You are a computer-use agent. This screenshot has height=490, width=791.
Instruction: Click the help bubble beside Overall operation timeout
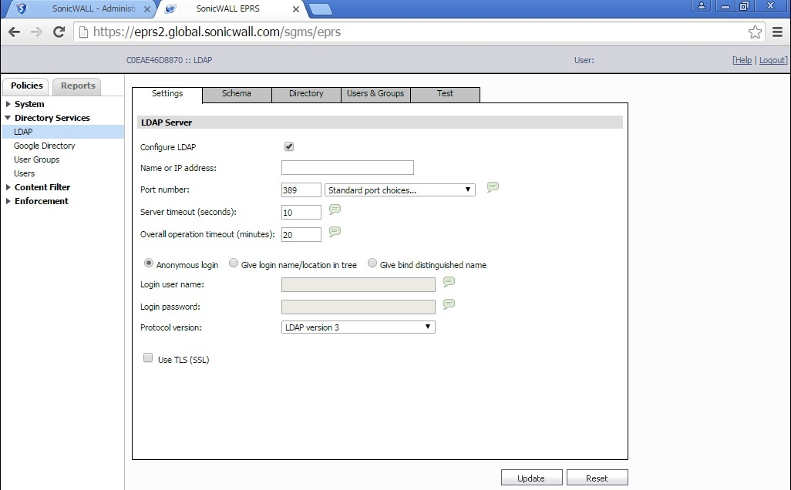(x=335, y=232)
